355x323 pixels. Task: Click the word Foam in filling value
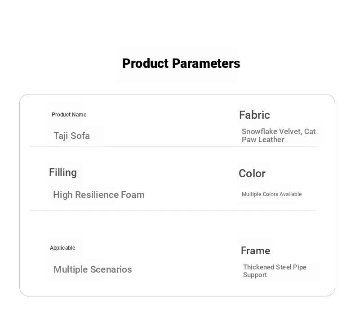133,195
